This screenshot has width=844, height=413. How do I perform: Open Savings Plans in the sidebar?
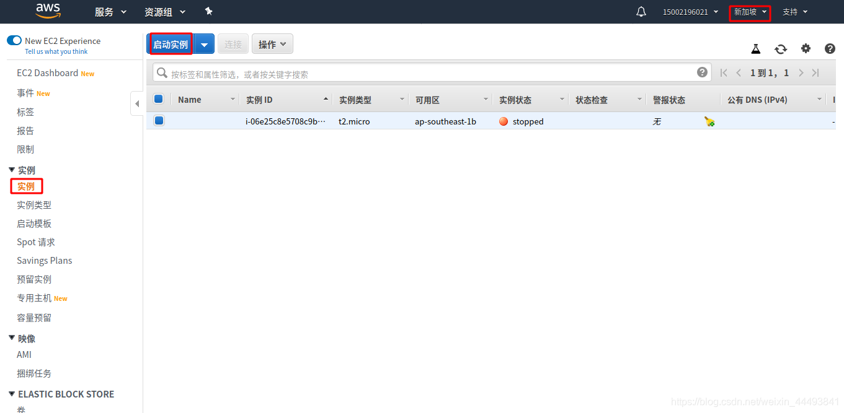pos(45,261)
